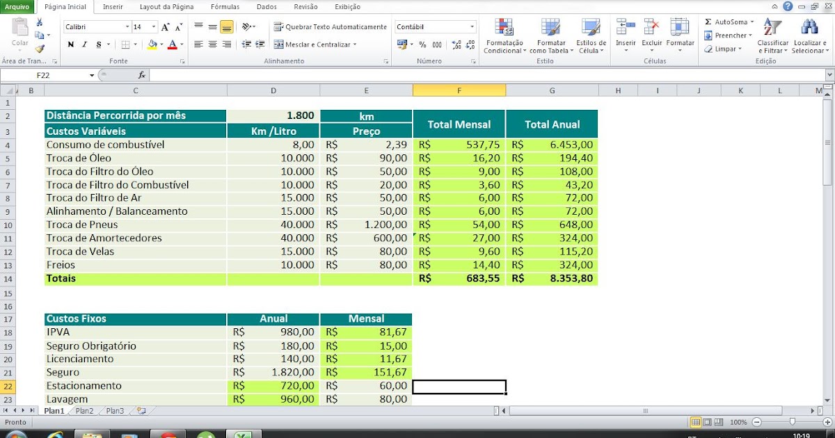Apply percent style icon

[x=422, y=44]
